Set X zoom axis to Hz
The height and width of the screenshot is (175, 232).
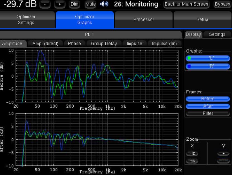pos(192,154)
